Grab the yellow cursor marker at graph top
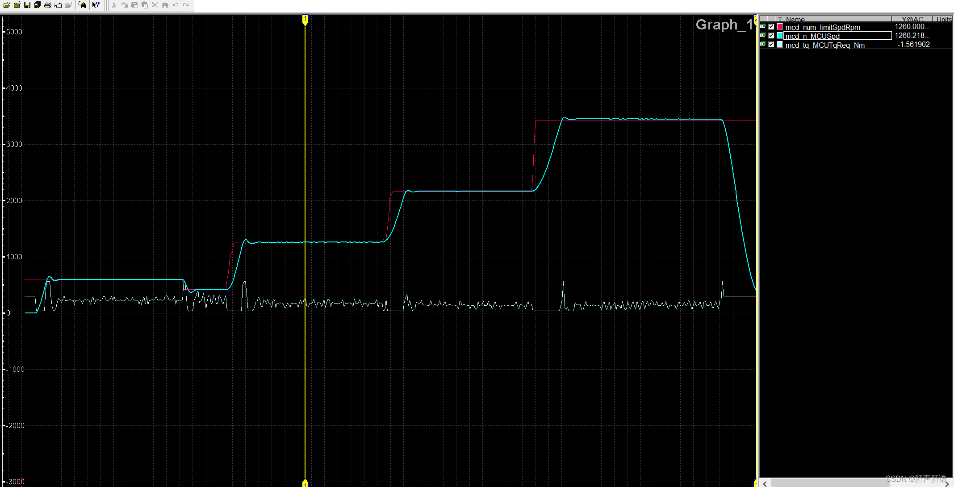Viewport: 954px width, 487px height. coord(305,20)
